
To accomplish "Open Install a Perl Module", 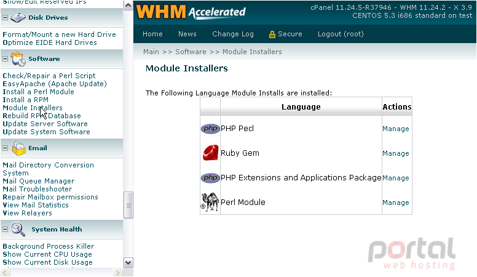I will click(x=38, y=92).
